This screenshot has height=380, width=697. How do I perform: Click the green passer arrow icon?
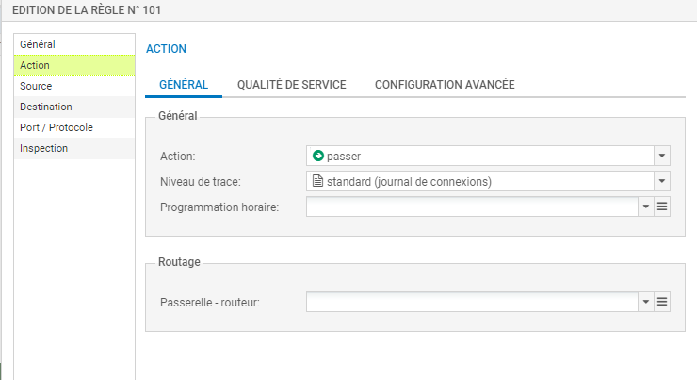pyautogui.click(x=318, y=156)
